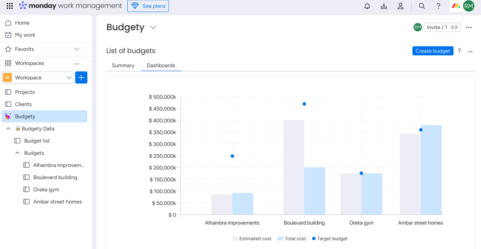The width and height of the screenshot is (481, 249).
Task: Click the invite team members person icon
Action: point(401,6)
